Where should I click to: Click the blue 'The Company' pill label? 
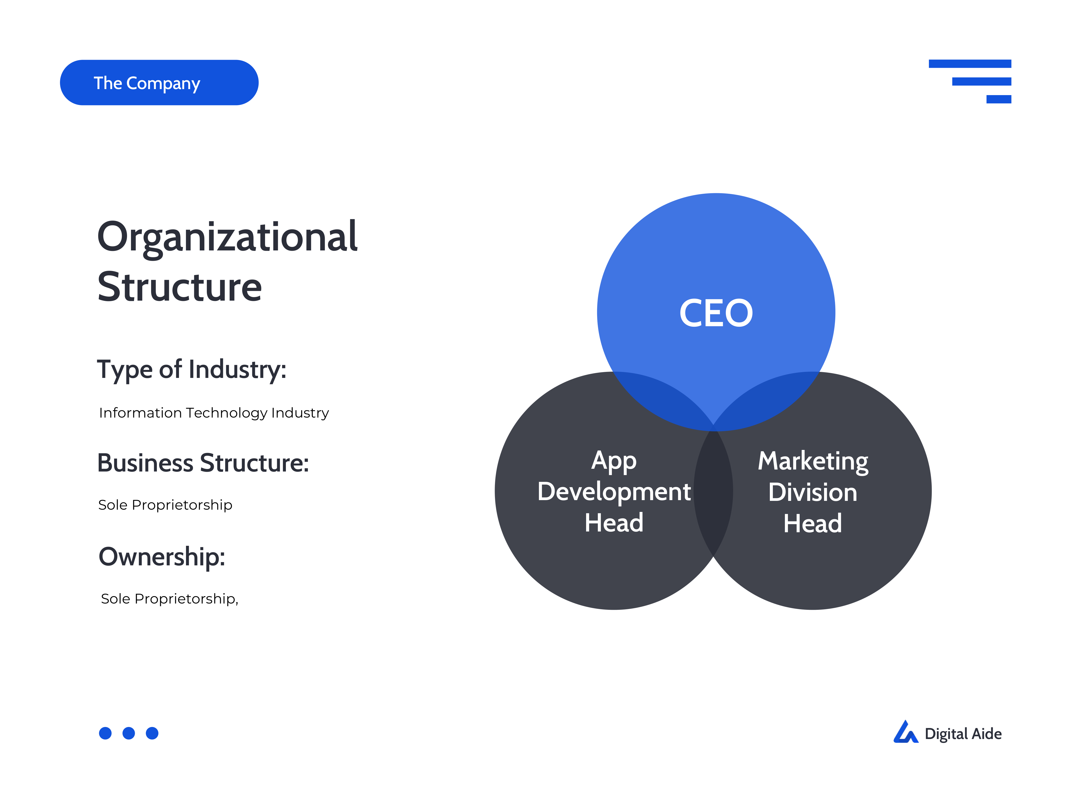tap(159, 83)
